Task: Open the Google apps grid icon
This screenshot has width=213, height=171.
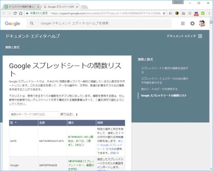Action: pos(183,24)
